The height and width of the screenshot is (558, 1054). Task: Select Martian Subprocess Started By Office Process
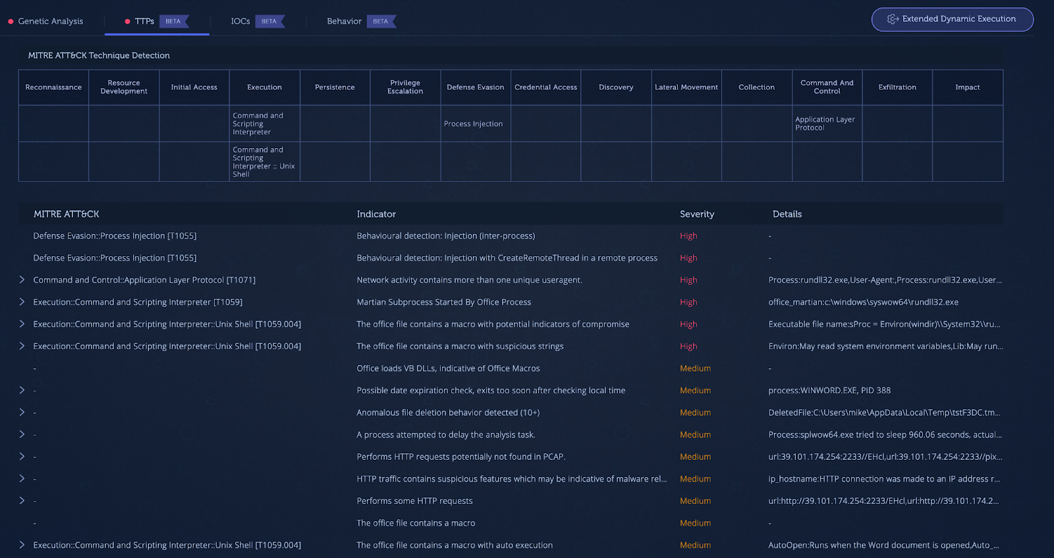(x=444, y=302)
